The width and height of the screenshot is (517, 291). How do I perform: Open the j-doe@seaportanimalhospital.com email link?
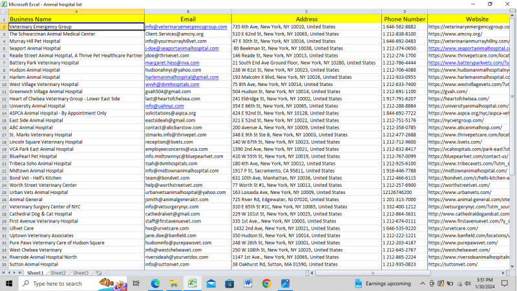coord(182,48)
